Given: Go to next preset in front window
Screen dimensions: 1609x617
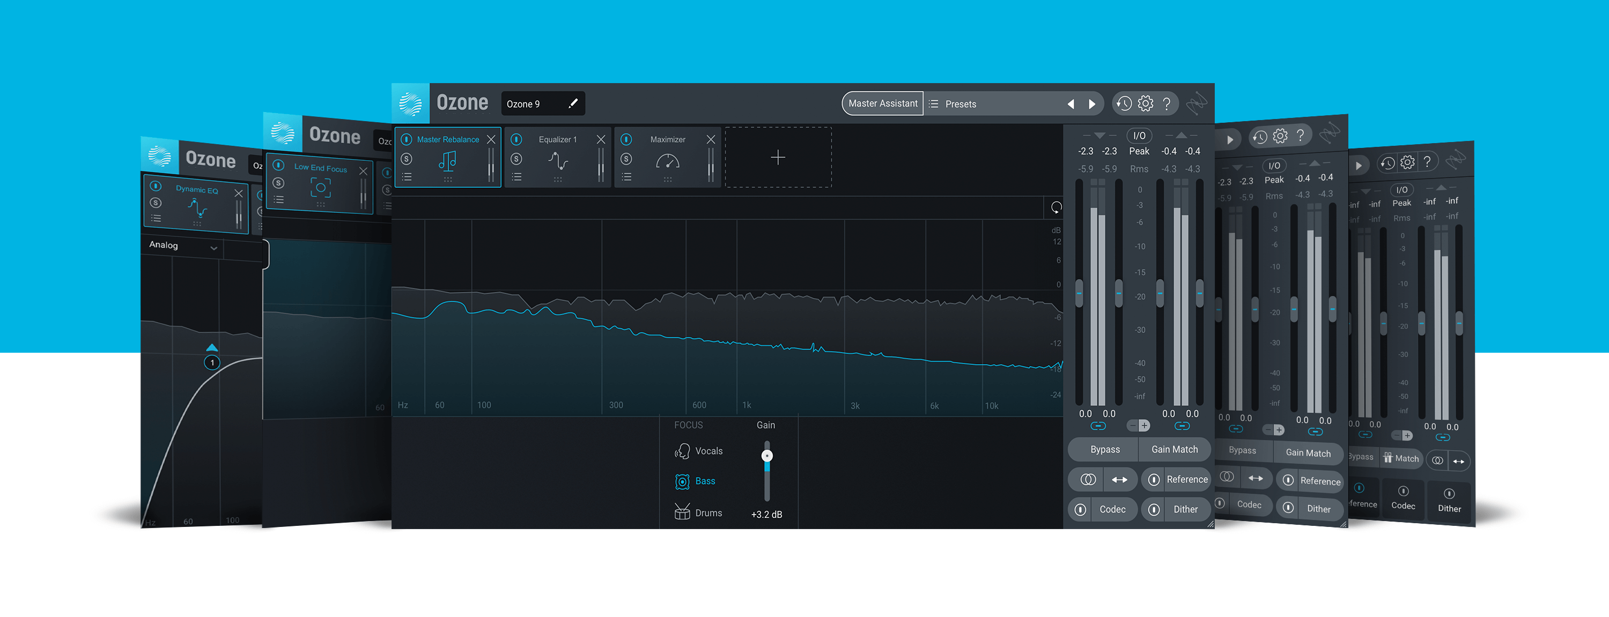Looking at the screenshot, I should point(1092,105).
